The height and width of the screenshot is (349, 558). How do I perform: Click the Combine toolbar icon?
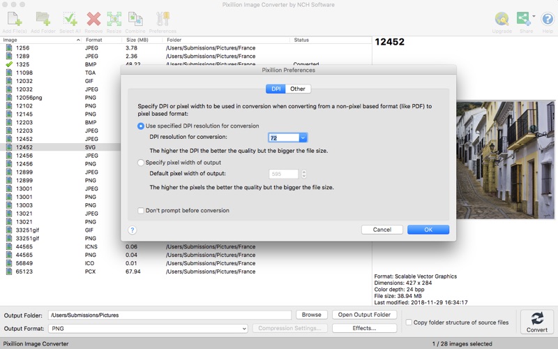pyautogui.click(x=135, y=19)
